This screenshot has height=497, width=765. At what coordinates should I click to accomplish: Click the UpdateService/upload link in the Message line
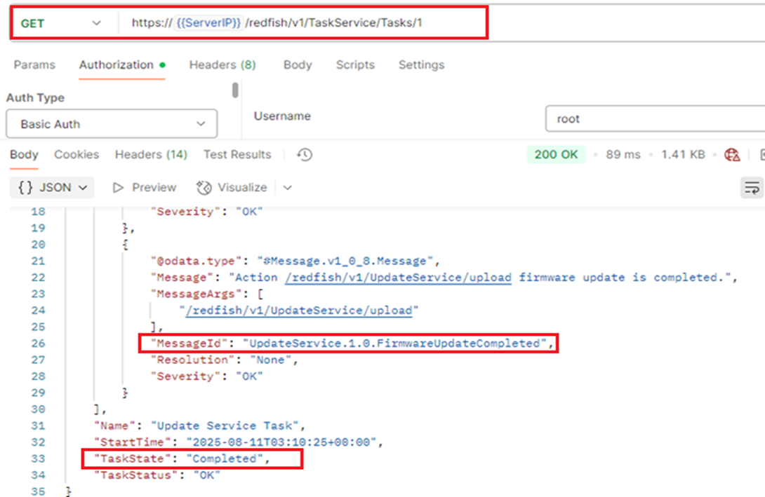(x=399, y=278)
